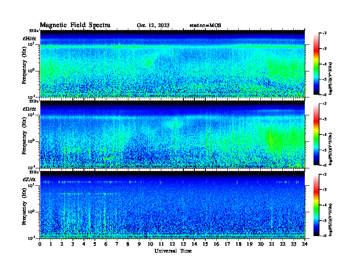
Task: Click the 32Hz label atop dH/dt panel
Action: pyautogui.click(x=34, y=31)
